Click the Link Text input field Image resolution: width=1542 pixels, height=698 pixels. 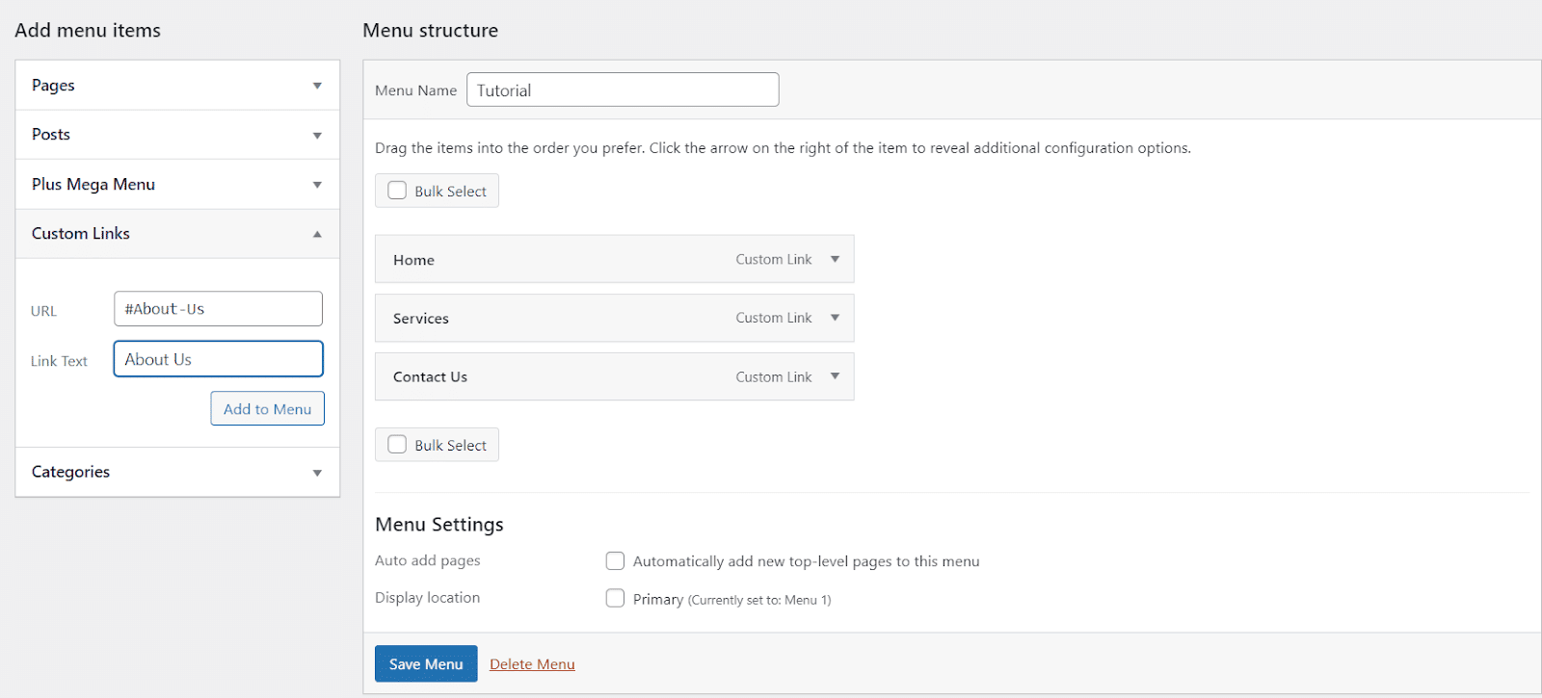218,359
